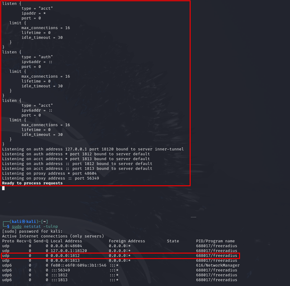Click the "PID/Program name" column header
The image size is (290, 286).
tap(215, 241)
